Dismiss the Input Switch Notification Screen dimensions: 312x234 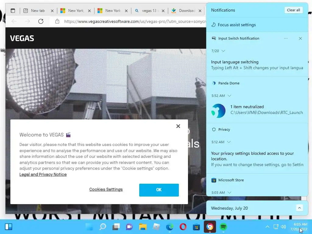(300, 38)
